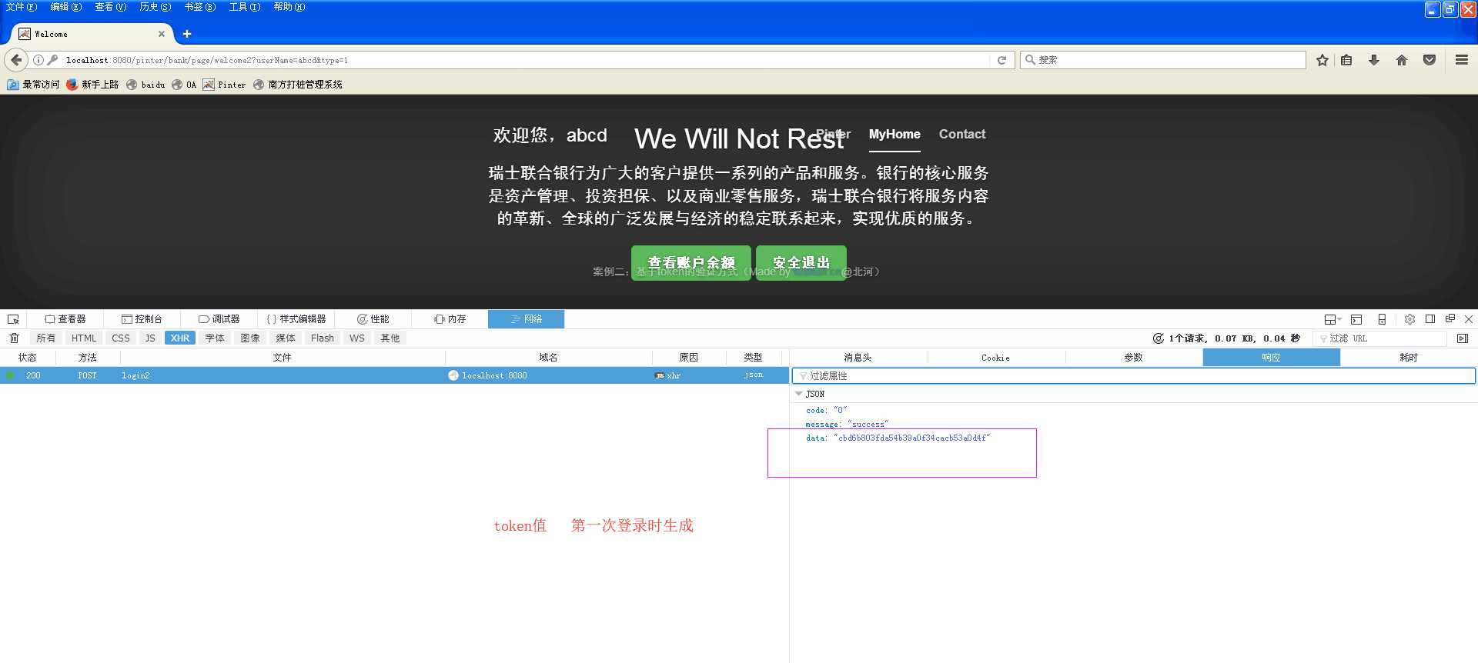The width and height of the screenshot is (1478, 663).
Task: Open the 帮助 menu
Action: (289, 7)
